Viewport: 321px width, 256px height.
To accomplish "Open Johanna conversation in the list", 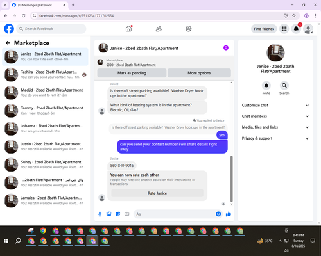I will (45, 129).
